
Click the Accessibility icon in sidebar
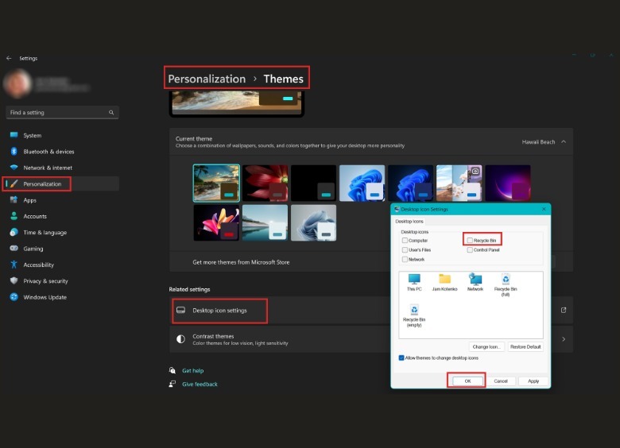[x=14, y=265]
